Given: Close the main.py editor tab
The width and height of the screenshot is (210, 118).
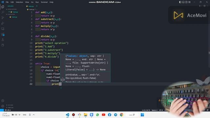Looking at the screenshot, I should [x=37, y=6].
